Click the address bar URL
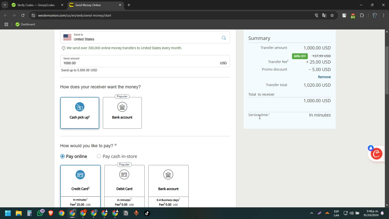389x219 pixels. coord(75,15)
